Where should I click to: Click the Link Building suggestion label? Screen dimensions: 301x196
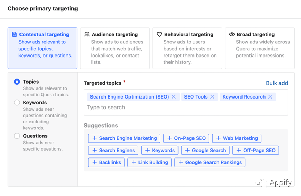coord(153,162)
